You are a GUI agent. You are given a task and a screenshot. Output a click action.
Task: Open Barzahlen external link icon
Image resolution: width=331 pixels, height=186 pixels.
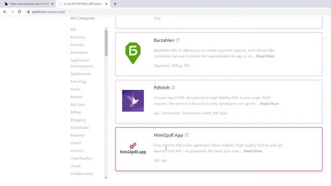click(x=177, y=40)
